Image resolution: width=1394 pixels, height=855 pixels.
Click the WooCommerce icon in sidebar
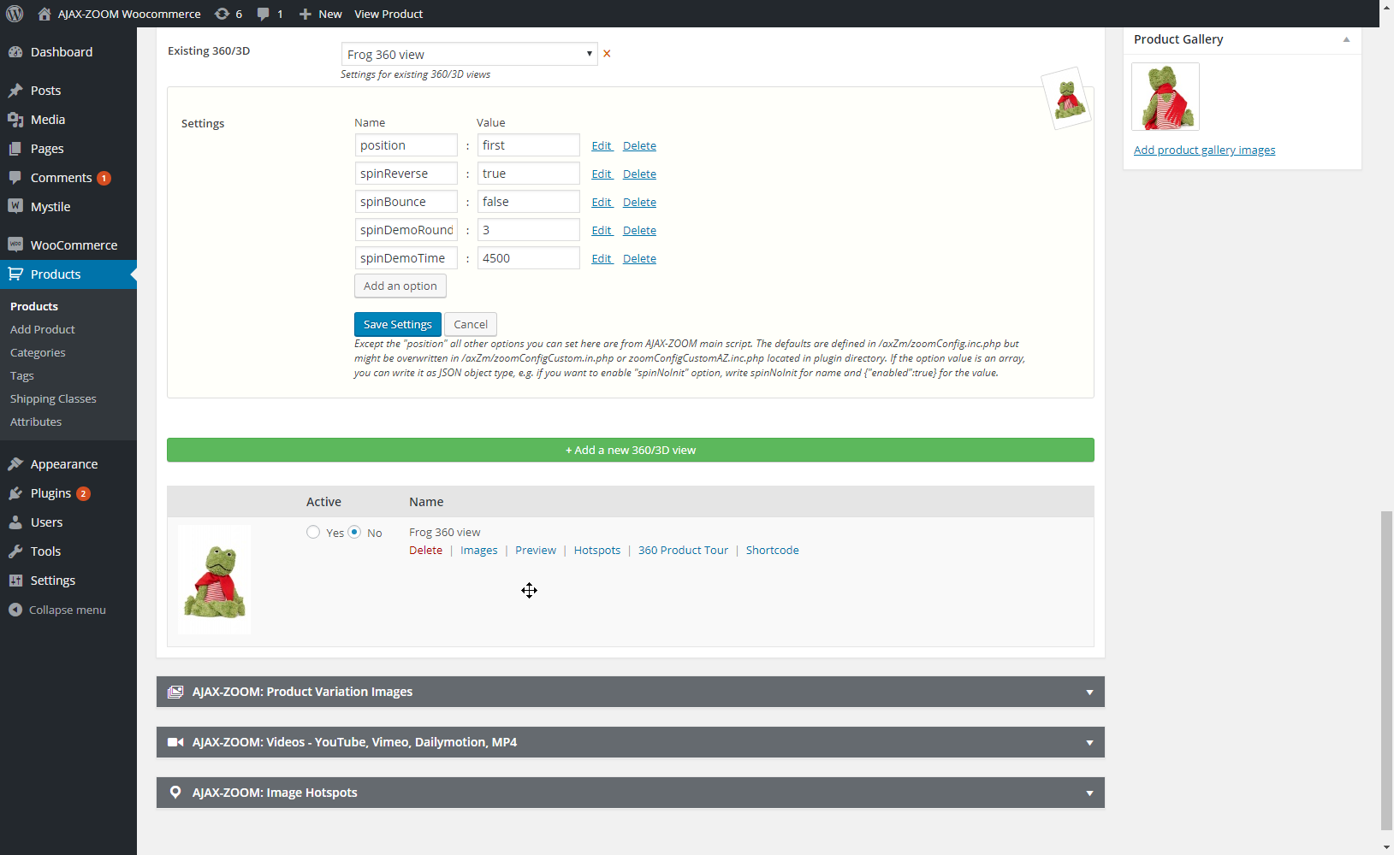(x=15, y=245)
